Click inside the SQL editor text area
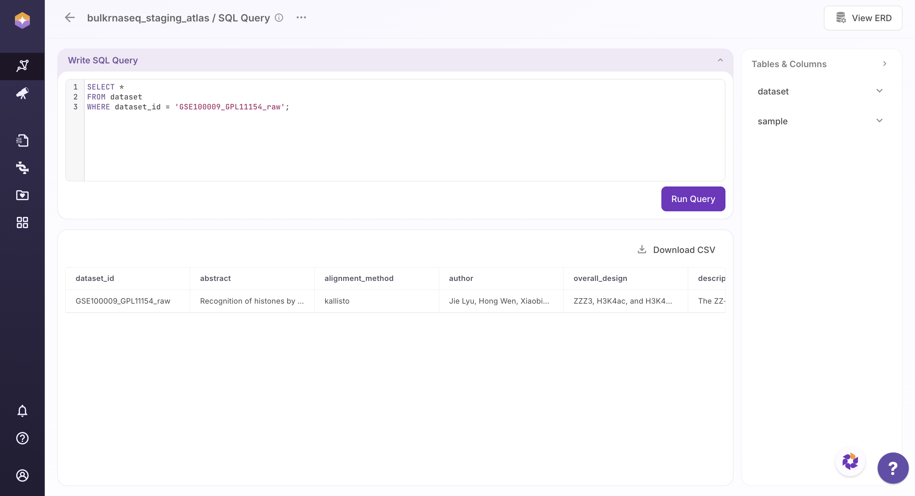915x496 pixels. click(x=391, y=142)
